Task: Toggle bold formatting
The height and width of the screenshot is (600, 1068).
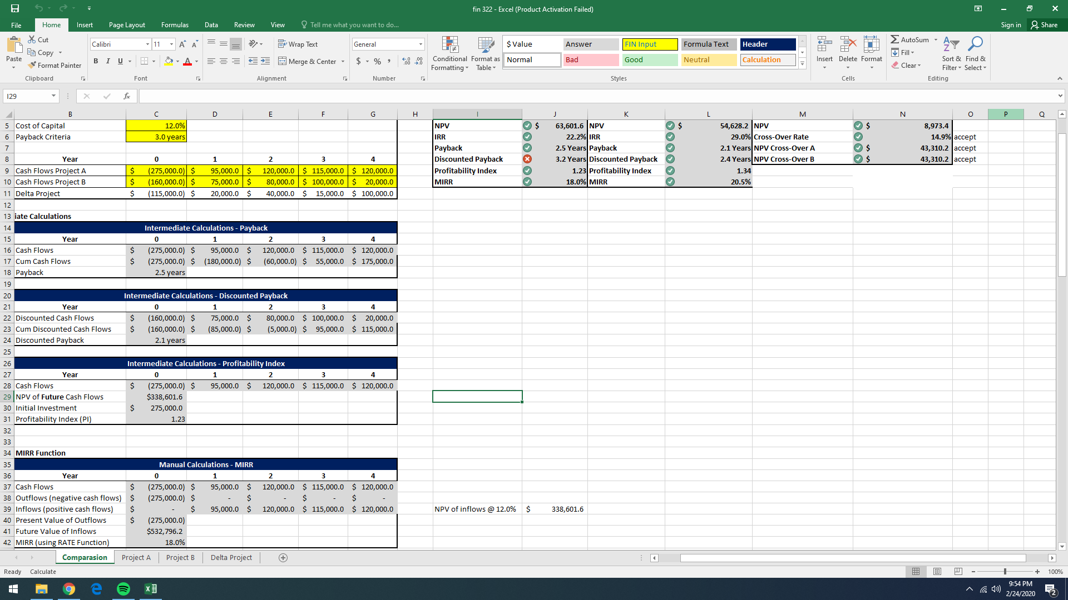Action: [x=96, y=61]
